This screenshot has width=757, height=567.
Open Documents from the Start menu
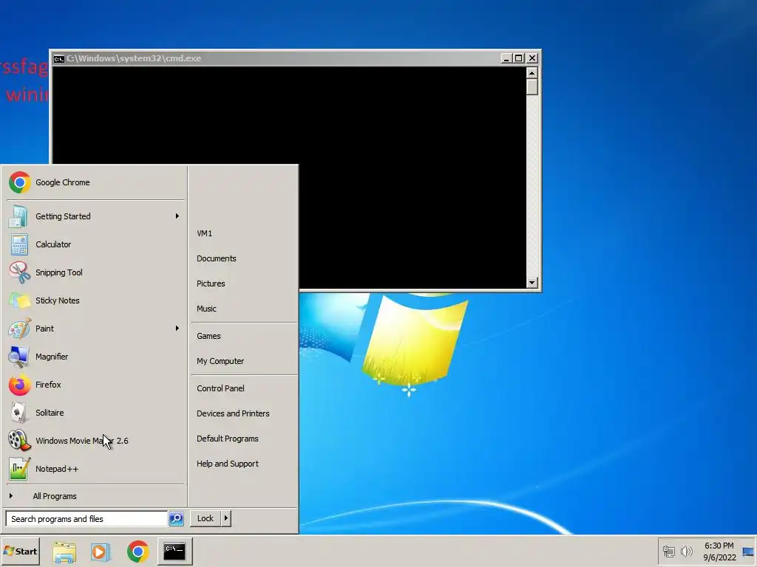click(217, 258)
